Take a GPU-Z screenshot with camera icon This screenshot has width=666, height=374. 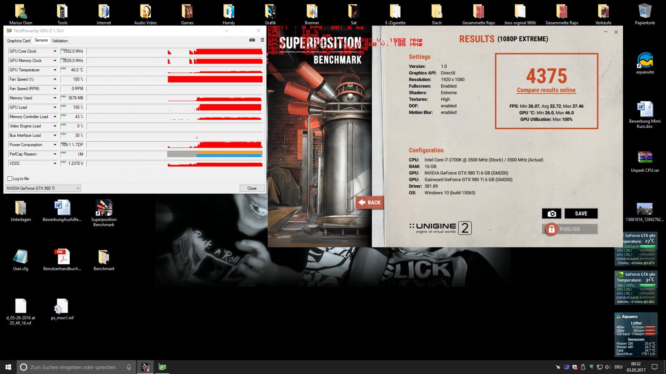click(x=252, y=40)
